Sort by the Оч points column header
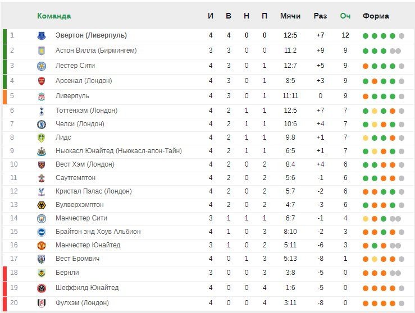The image size is (415, 313). pos(345,16)
